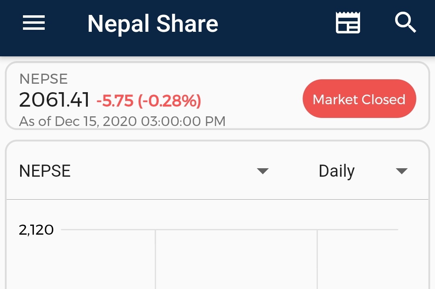The width and height of the screenshot is (435, 289).
Task: Expand the NEPSE index dropdown arrow
Action: 263,171
